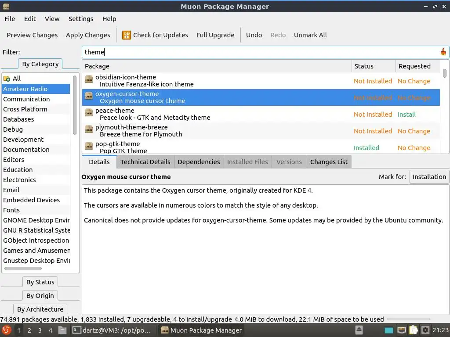The width and height of the screenshot is (450, 337).
Task: Click the package icon for plymouth-theme-breeze
Action: [x=89, y=129]
